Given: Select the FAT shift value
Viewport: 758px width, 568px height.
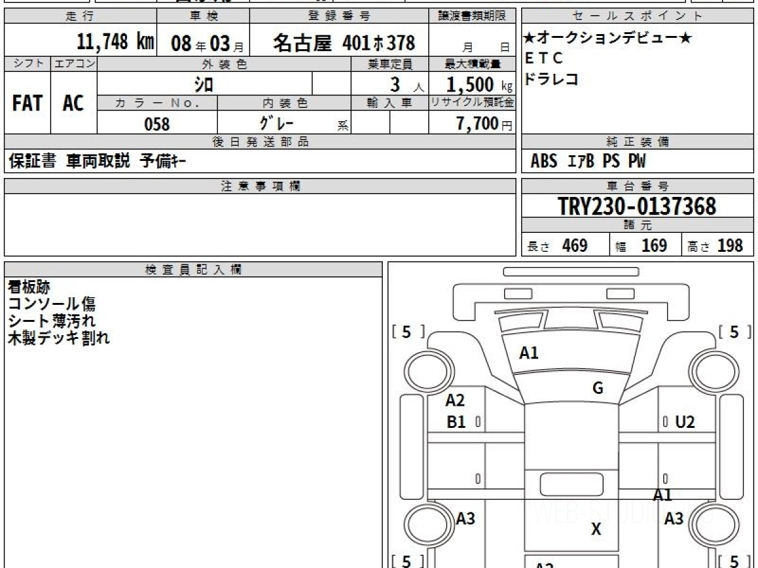Looking at the screenshot, I should click(27, 104).
